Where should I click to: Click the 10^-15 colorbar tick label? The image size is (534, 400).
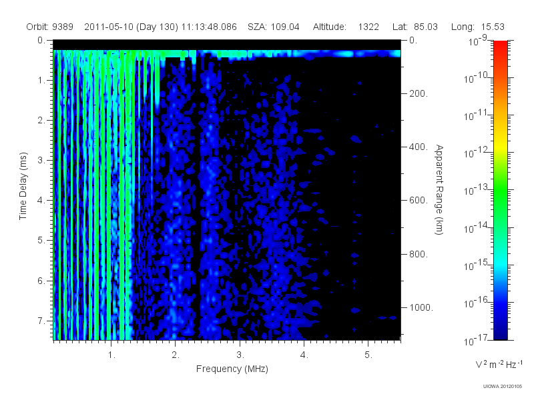tap(477, 265)
